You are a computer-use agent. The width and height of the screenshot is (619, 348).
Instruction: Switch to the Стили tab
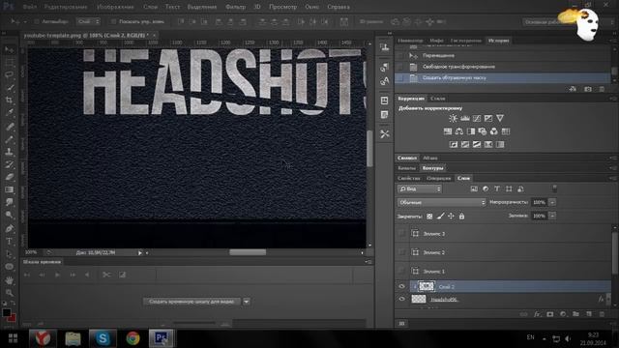coord(438,99)
